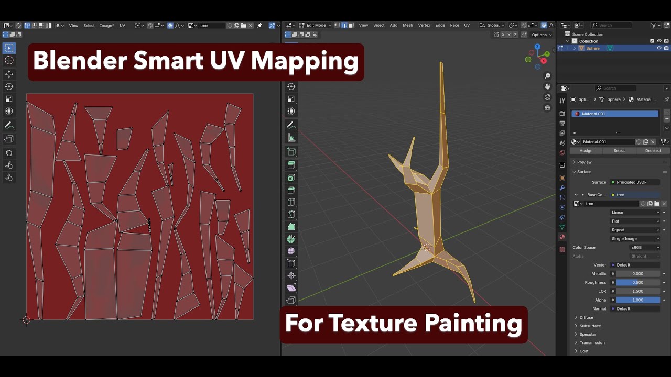
Task: Click the Assign material button
Action: point(586,151)
